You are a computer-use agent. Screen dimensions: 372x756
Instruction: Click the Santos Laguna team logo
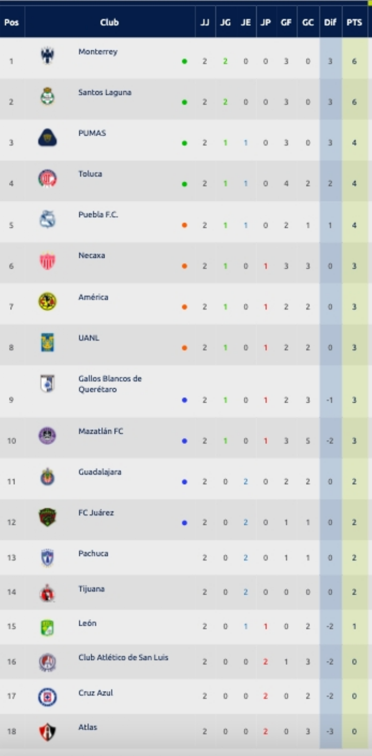(x=47, y=96)
